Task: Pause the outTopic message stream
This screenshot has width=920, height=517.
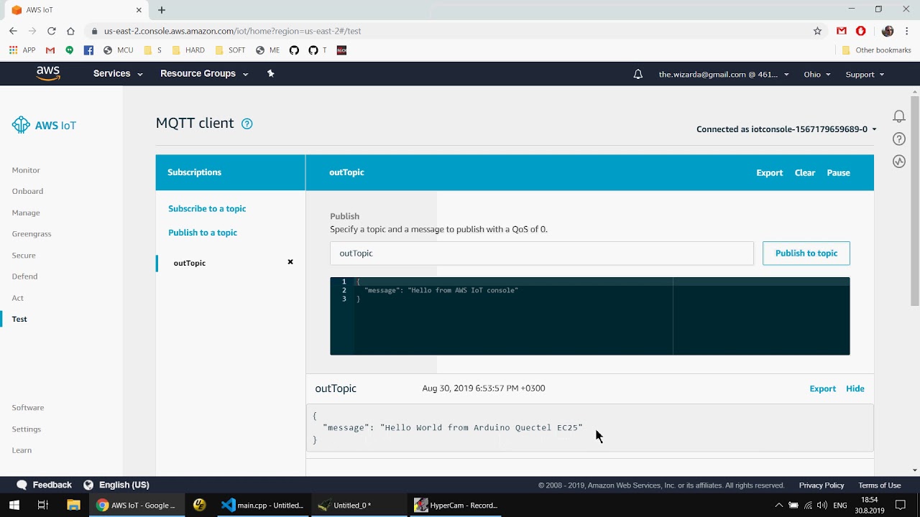Action: pyautogui.click(x=838, y=172)
